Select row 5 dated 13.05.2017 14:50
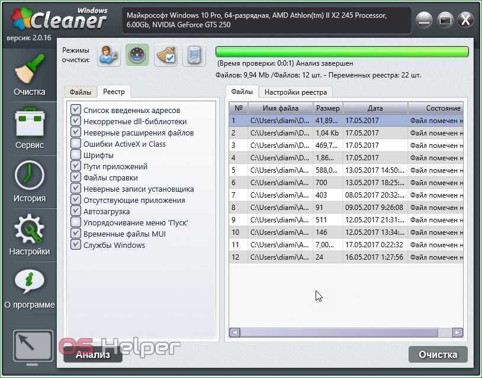The height and width of the screenshot is (378, 482). pyautogui.click(x=346, y=170)
